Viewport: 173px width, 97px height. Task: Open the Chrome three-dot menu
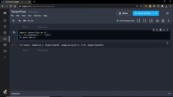click(171, 6)
